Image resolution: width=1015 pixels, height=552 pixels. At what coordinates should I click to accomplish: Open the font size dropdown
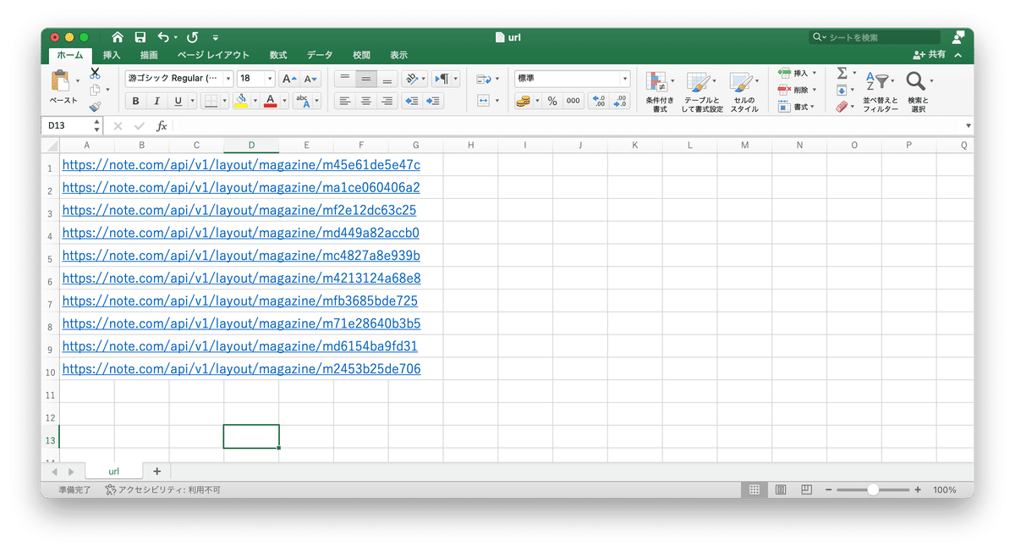pyautogui.click(x=271, y=79)
